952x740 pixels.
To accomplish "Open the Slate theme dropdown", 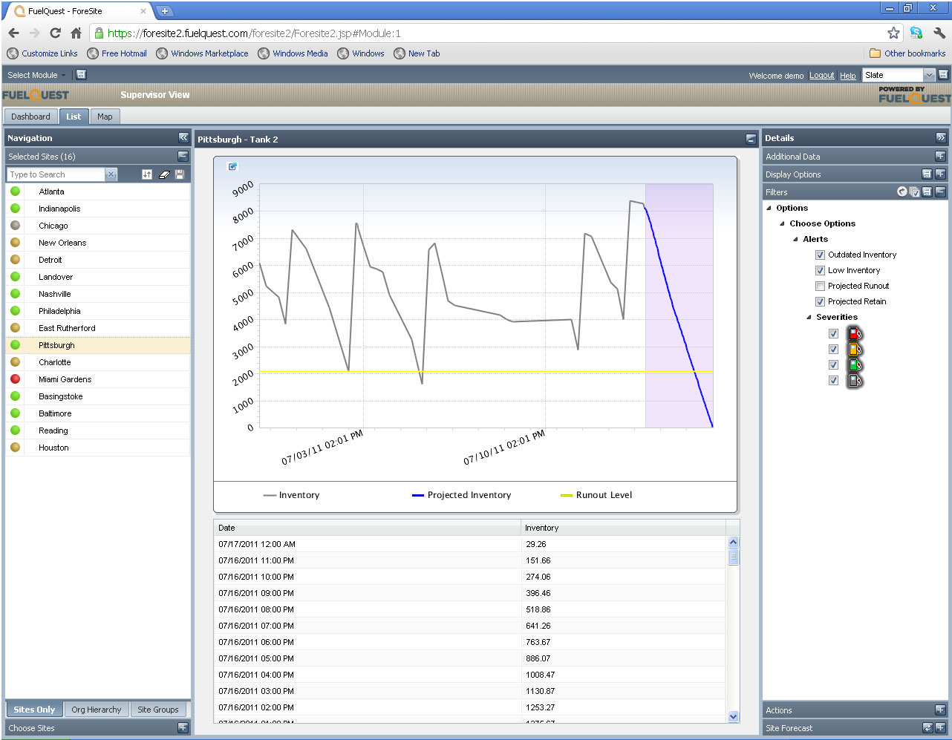I will point(929,75).
